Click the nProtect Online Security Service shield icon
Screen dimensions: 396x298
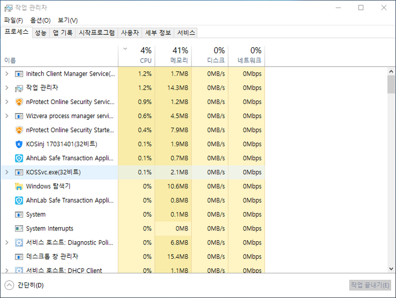point(19,102)
